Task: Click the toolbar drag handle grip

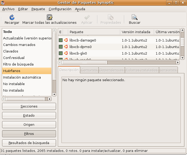Action: pyautogui.click(x=2, y=19)
